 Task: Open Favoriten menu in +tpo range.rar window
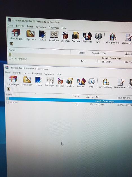[x=41, y=27]
